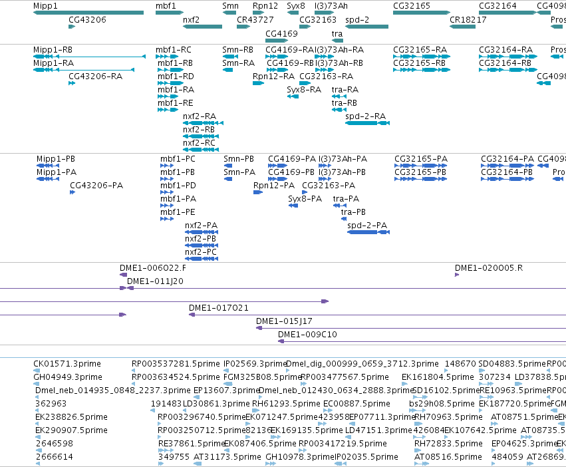Open the Rpn12-PA protein label
Image resolution: width=566 pixels, height=467 pixels.
(274, 186)
